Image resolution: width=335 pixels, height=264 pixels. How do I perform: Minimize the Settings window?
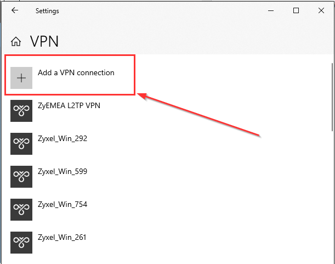coord(271,10)
